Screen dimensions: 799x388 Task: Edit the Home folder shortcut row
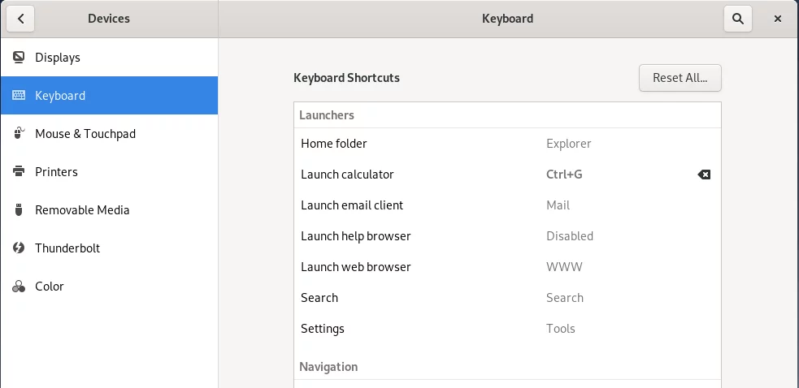coord(507,144)
